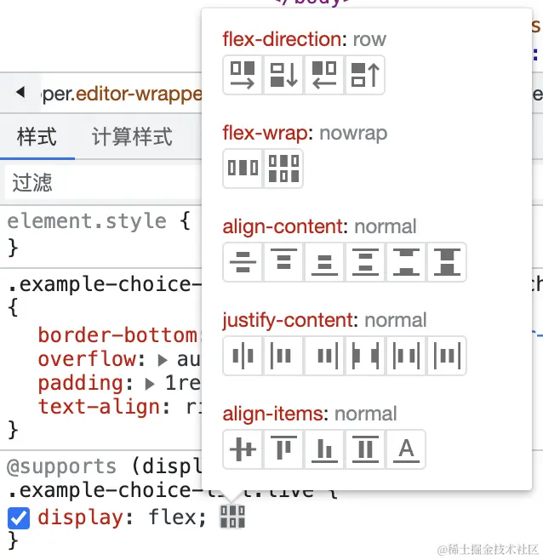Set flex-direction to column
Image resolution: width=543 pixels, height=560 pixels.
pos(283,75)
